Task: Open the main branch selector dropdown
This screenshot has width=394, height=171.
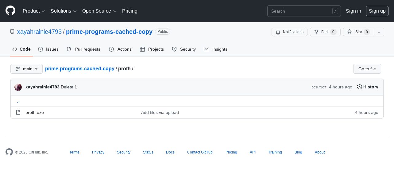Action: click(x=26, y=69)
